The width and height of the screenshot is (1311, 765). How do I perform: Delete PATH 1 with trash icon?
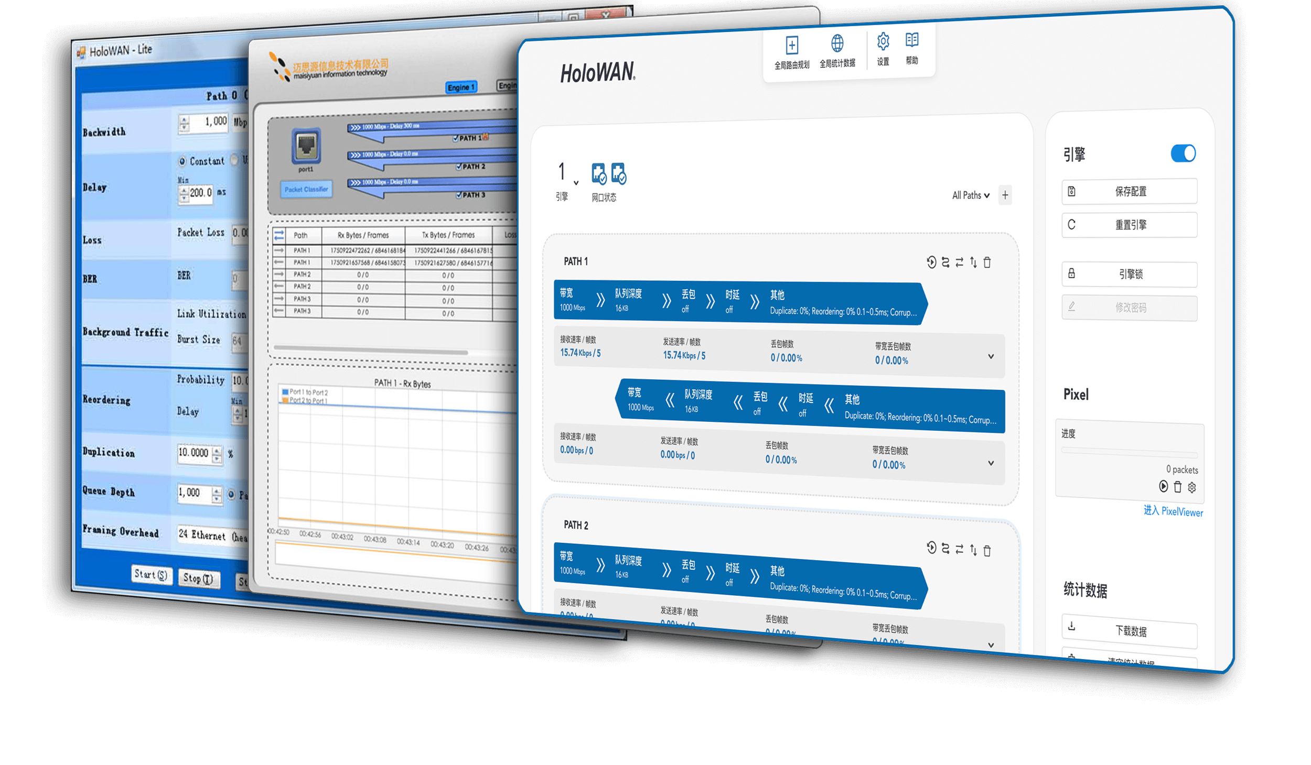987,263
